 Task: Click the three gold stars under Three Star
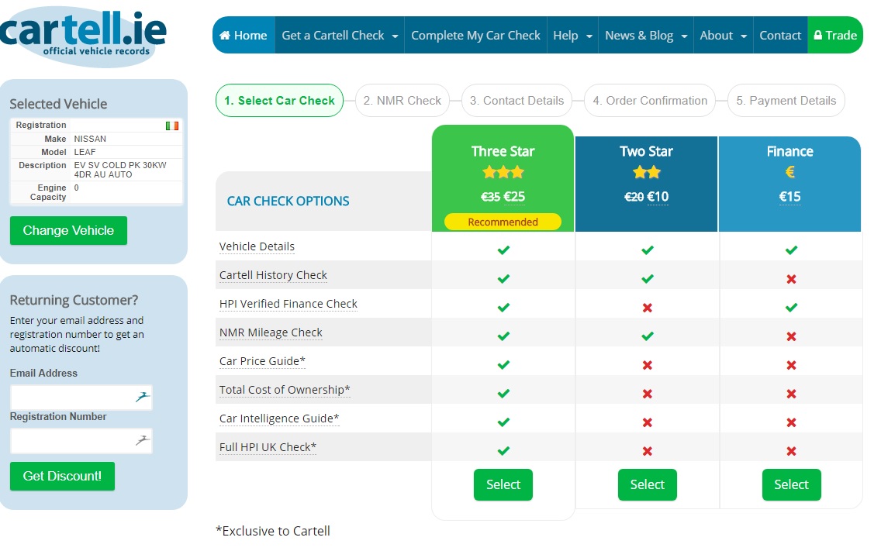pyautogui.click(x=503, y=172)
